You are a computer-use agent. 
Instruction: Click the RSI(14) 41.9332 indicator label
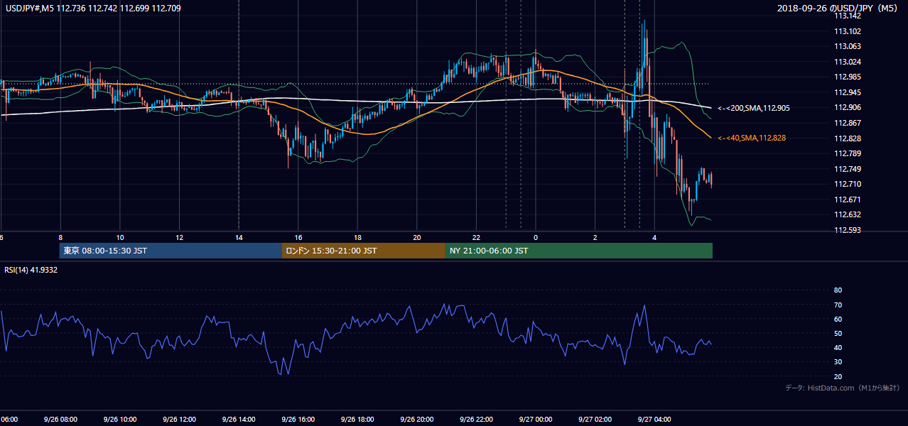click(31, 270)
